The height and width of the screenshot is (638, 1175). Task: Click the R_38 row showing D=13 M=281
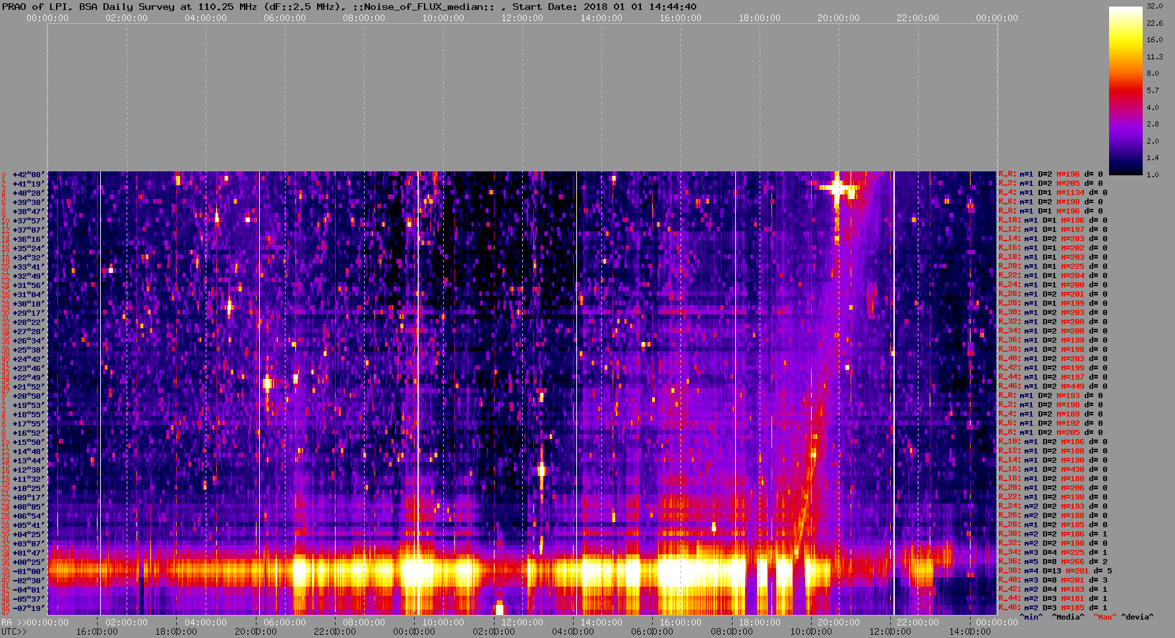[1056, 571]
